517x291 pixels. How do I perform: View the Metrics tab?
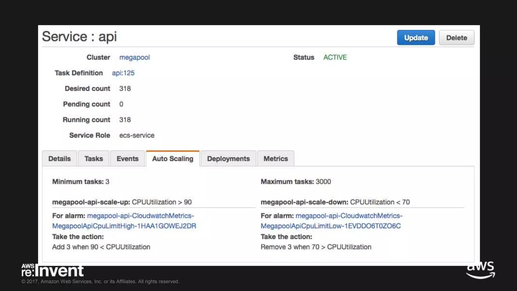point(276,159)
